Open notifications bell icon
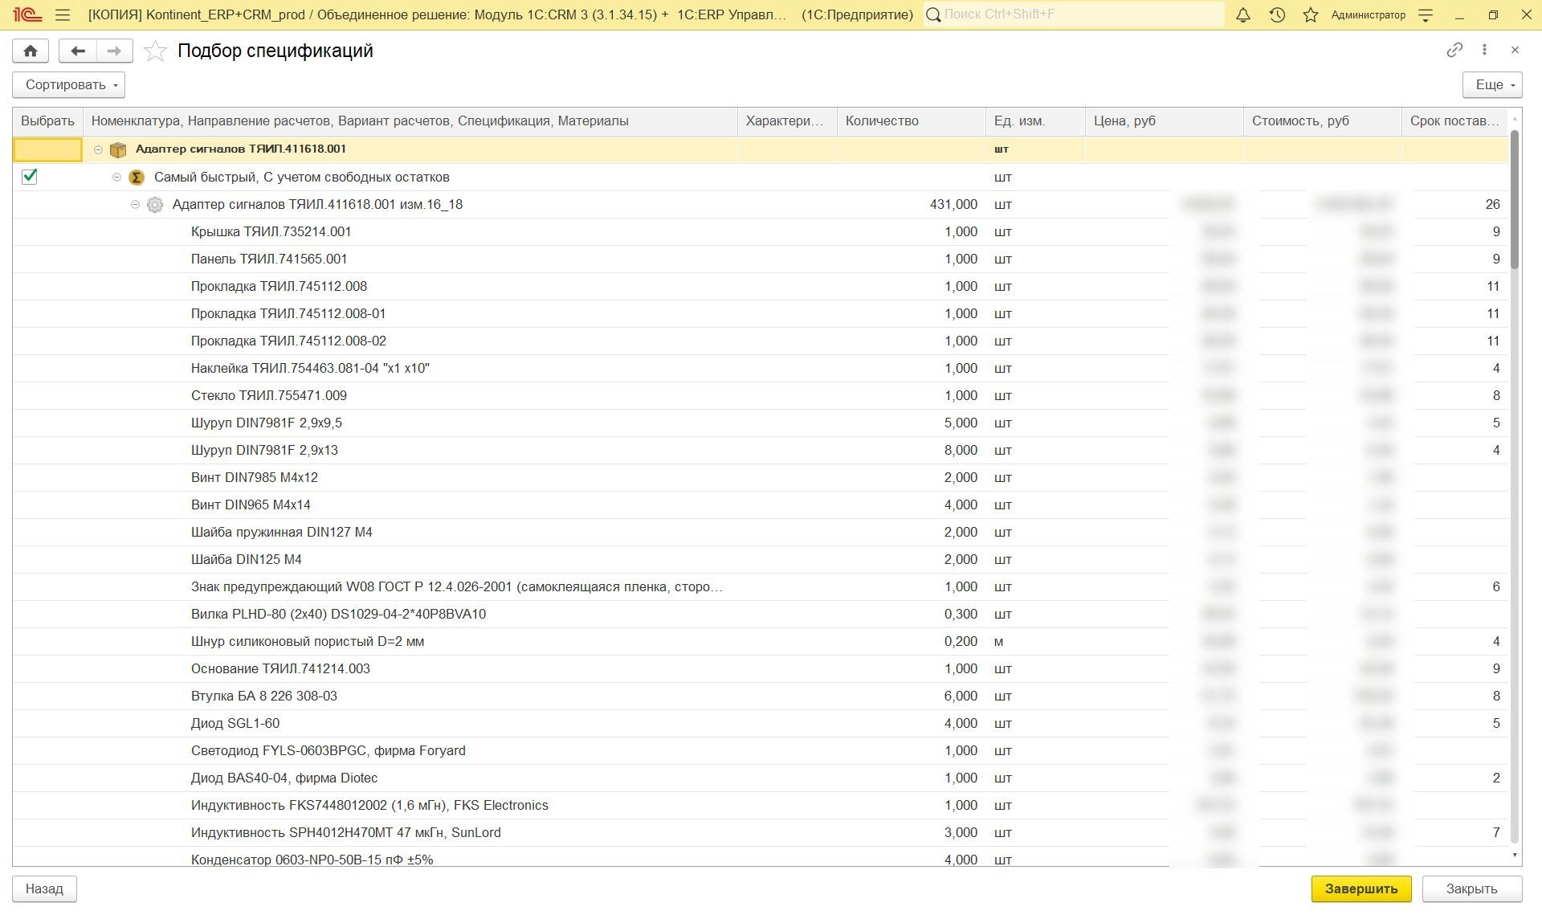This screenshot has height=915, width=1542. click(x=1242, y=14)
